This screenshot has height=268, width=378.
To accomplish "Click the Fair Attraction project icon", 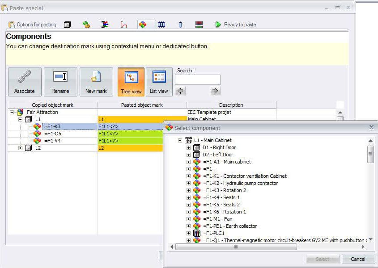I will point(20,112).
